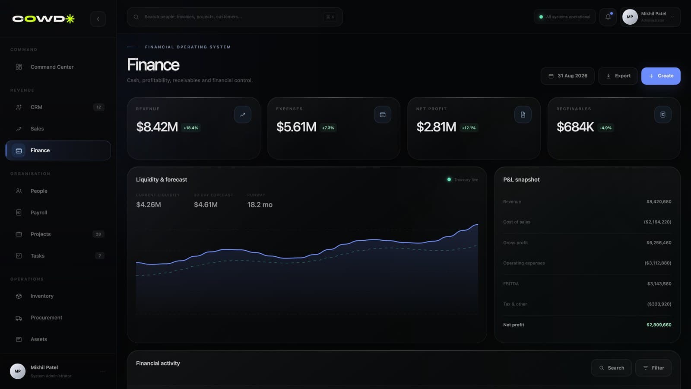Navigate to Payroll
The height and width of the screenshot is (389, 691).
58,213
